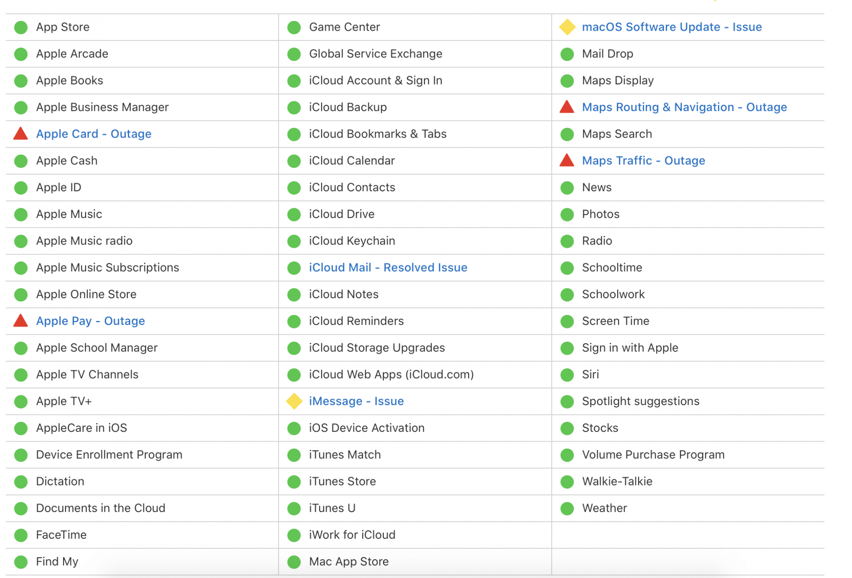
Task: Click green status dot beside Apple Cash
Action: [21, 161]
